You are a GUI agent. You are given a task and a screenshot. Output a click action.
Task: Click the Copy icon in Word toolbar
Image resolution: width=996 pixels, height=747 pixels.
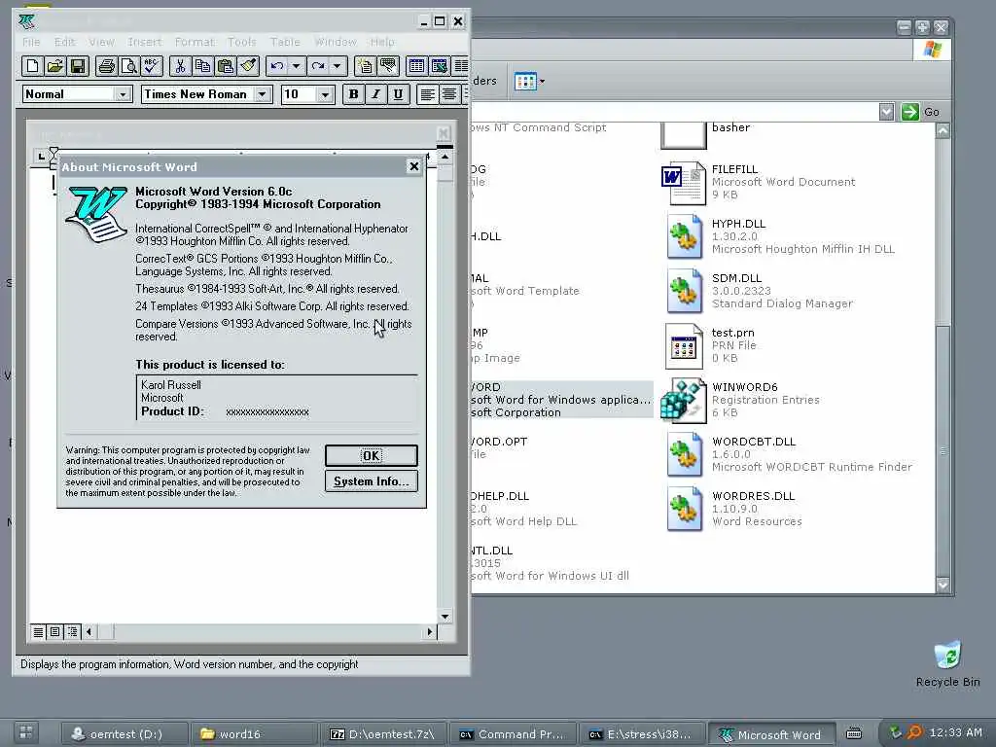(x=202, y=66)
